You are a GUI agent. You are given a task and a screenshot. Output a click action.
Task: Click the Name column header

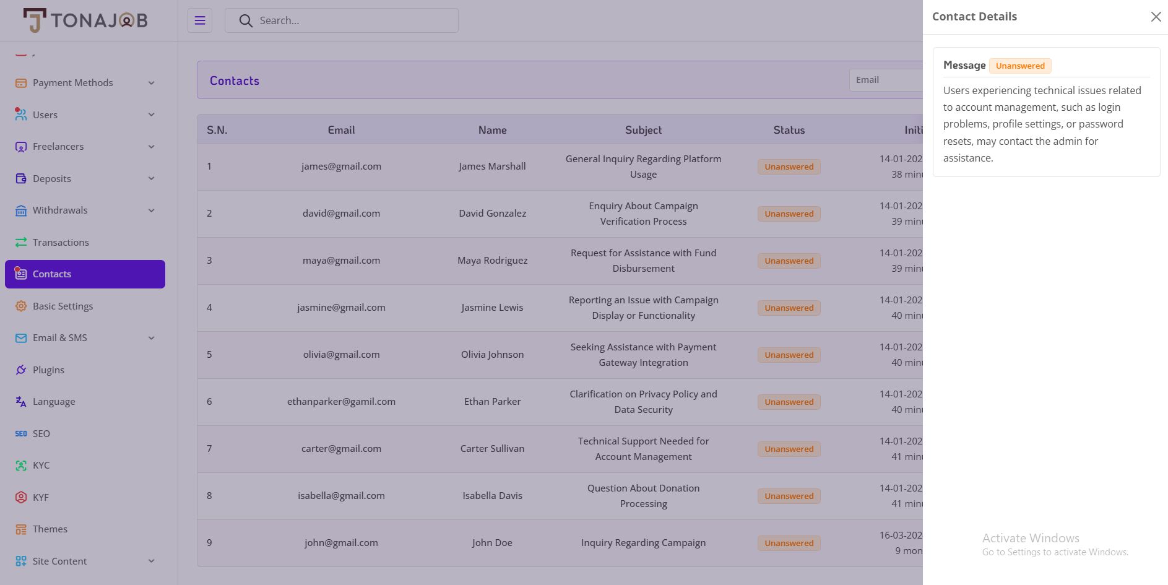click(x=493, y=130)
